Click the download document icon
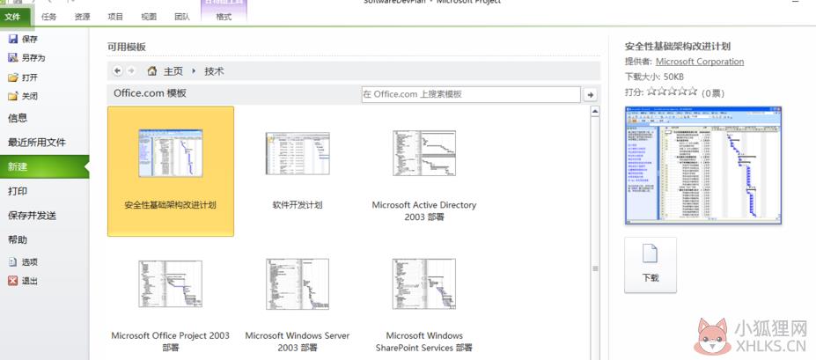The height and width of the screenshot is (360, 816). [650, 254]
